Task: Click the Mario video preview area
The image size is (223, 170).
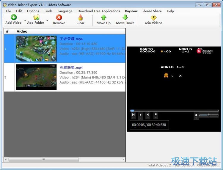Action: 174,78
